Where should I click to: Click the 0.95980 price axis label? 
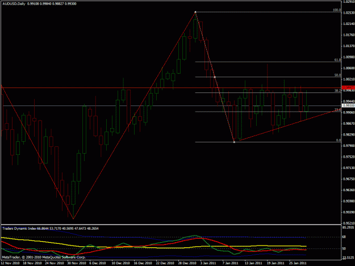[x=349, y=201]
